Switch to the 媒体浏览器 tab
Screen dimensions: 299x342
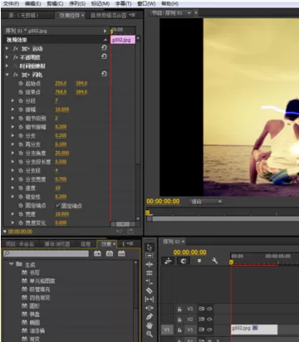(x=57, y=244)
